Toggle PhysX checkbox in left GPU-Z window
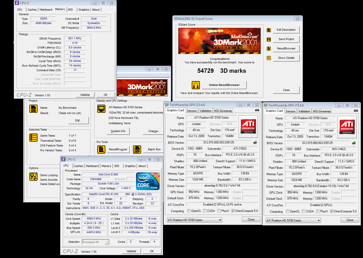 click(219, 211)
